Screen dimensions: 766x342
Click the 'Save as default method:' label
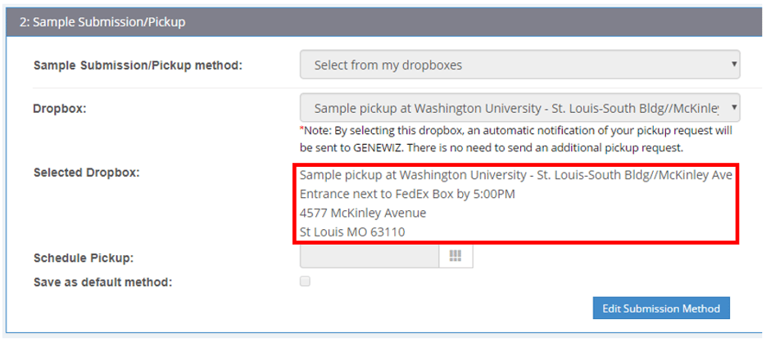(102, 282)
